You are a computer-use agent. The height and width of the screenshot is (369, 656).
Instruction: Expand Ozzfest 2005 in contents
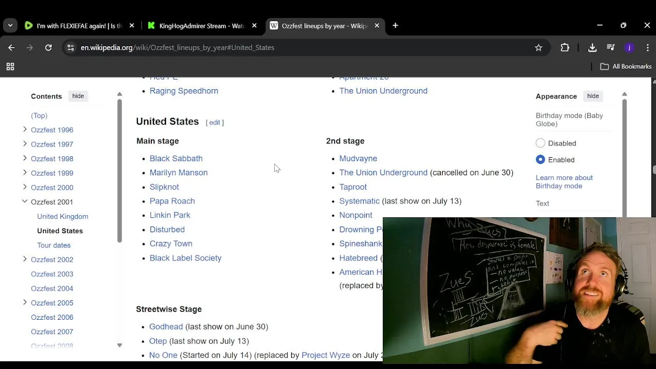(x=25, y=302)
